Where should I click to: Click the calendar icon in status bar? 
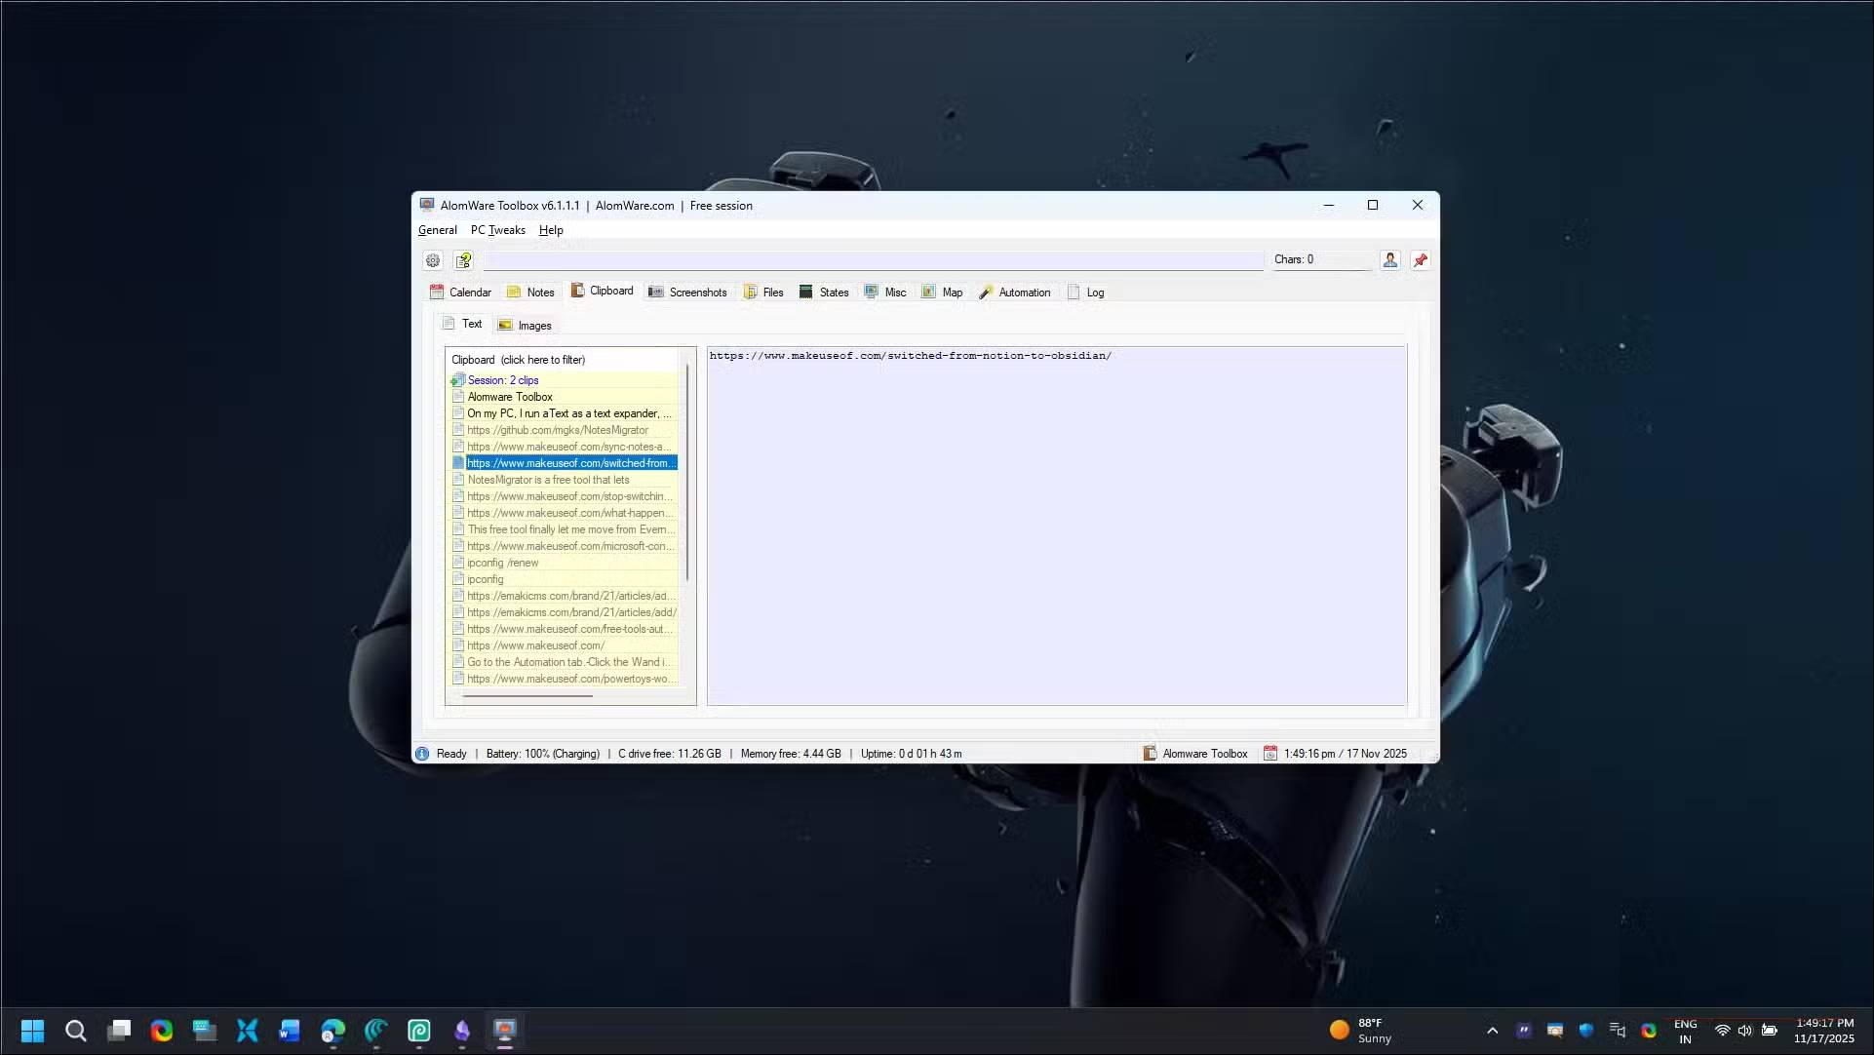[1270, 754]
